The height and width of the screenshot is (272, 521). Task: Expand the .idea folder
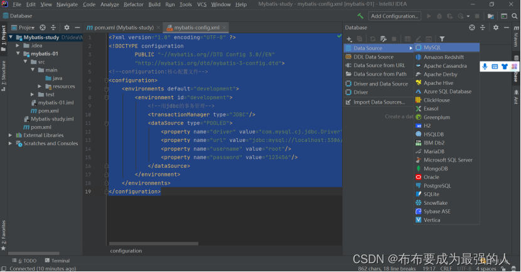(18, 46)
